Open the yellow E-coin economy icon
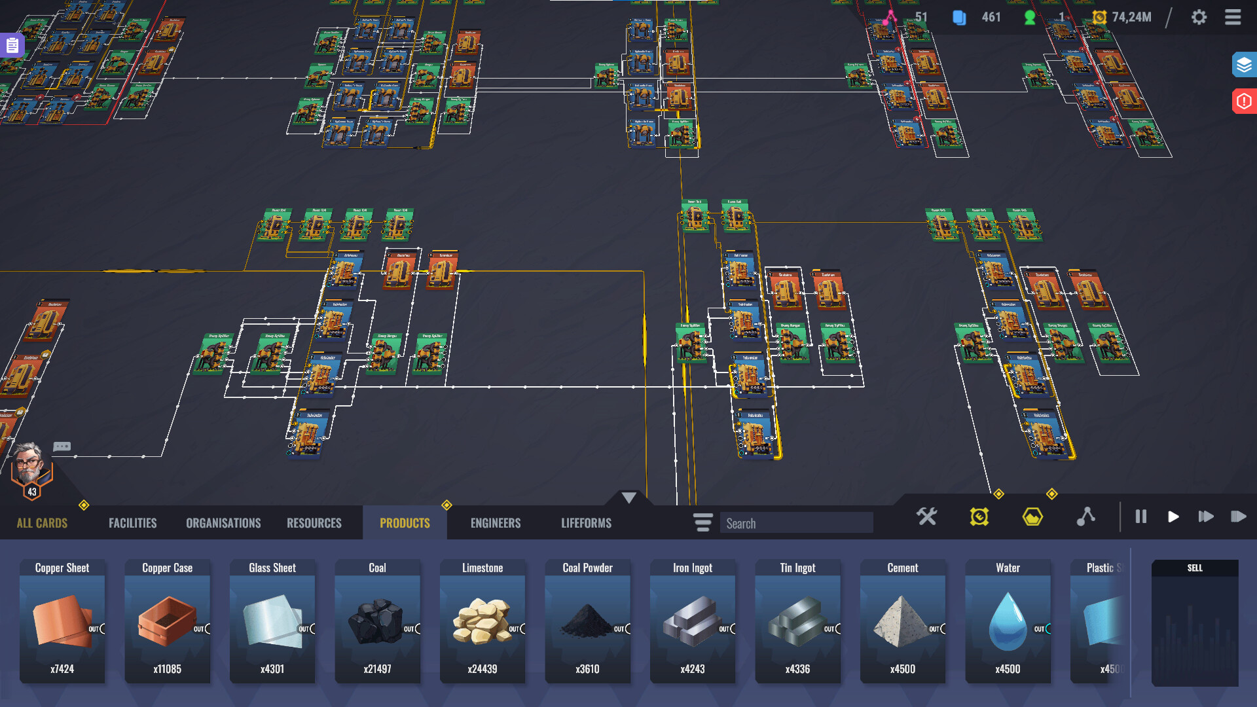 coord(979,517)
